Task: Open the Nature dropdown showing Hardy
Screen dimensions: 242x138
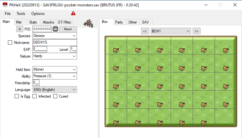Action: (x=55, y=56)
